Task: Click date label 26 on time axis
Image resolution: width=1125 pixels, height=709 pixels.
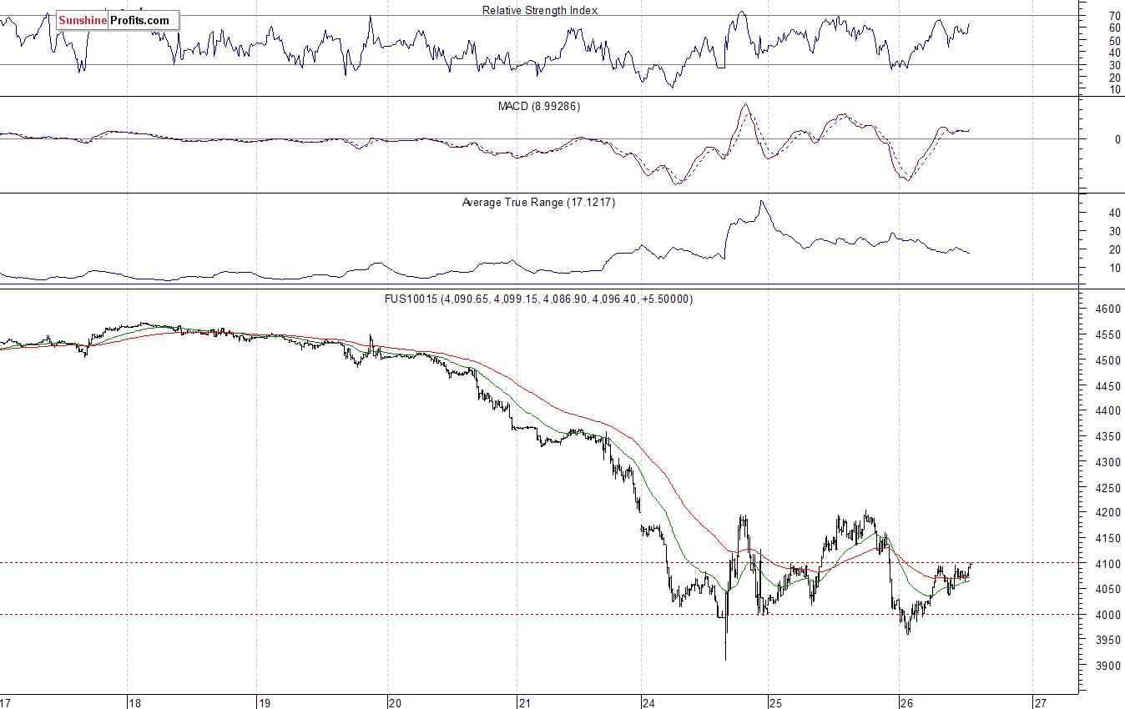Action: pyautogui.click(x=908, y=702)
